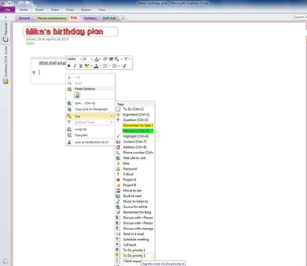The image size is (307, 266).
Task: Click the Undo icon in the title bar
Action: tap(16, 3)
